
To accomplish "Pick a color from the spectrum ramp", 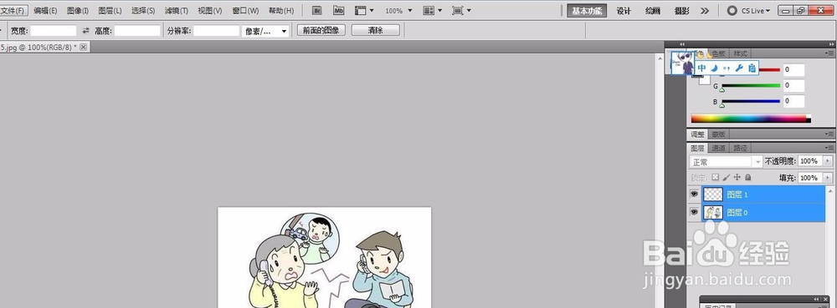I will (751, 119).
